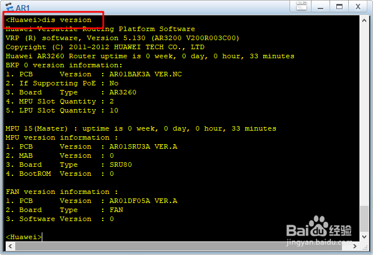Viewport: 373px width, 255px height.
Task: Click the final <Huawei> command prompt
Action: [24, 237]
